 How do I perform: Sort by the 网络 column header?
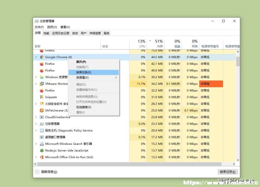click(190, 44)
